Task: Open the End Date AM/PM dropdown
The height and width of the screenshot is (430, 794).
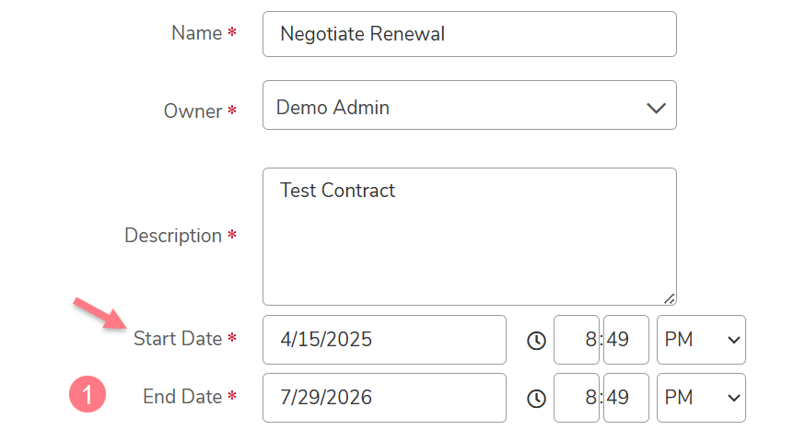Action: (701, 398)
